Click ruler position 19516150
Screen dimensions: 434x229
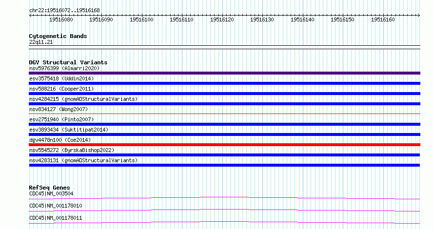coord(343,19)
